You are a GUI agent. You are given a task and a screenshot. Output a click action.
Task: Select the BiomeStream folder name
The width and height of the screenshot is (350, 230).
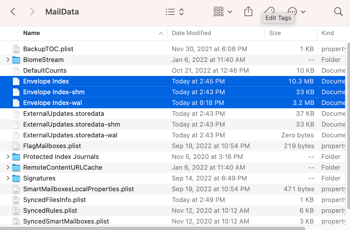[43, 60]
